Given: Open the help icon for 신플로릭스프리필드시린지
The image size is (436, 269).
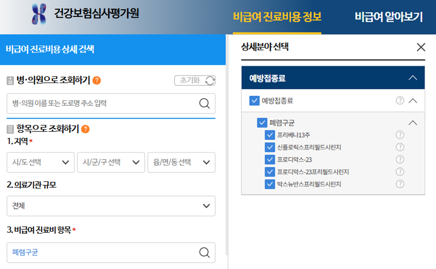Looking at the screenshot, I should [x=400, y=147].
